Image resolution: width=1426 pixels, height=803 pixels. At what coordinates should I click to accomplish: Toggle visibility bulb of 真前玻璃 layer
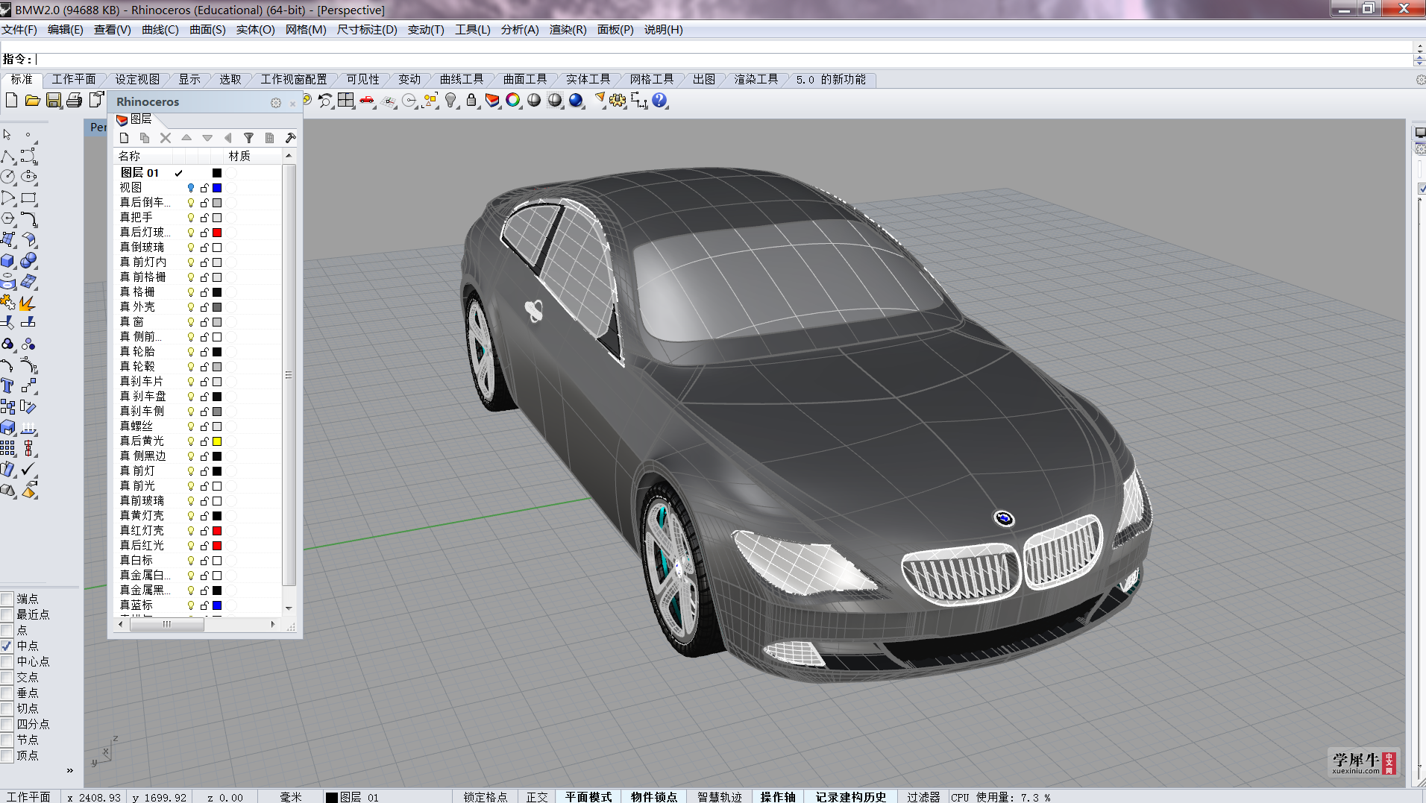click(x=191, y=501)
